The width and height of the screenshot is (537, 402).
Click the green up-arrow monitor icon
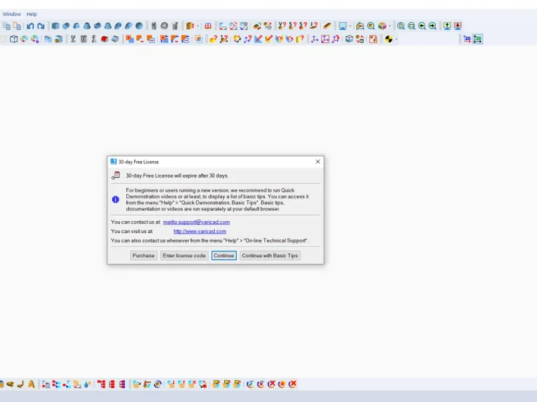(447, 26)
